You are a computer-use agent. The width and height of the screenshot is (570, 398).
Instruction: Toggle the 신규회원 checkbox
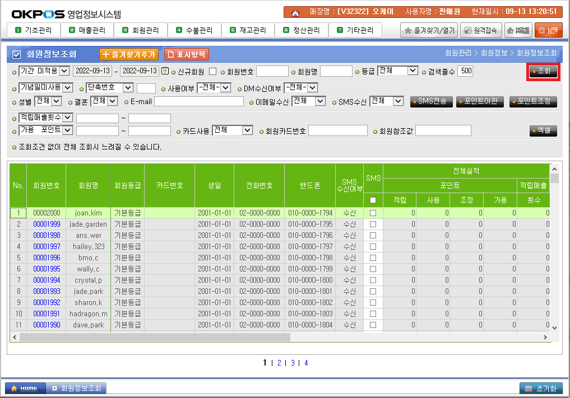pyautogui.click(x=212, y=71)
